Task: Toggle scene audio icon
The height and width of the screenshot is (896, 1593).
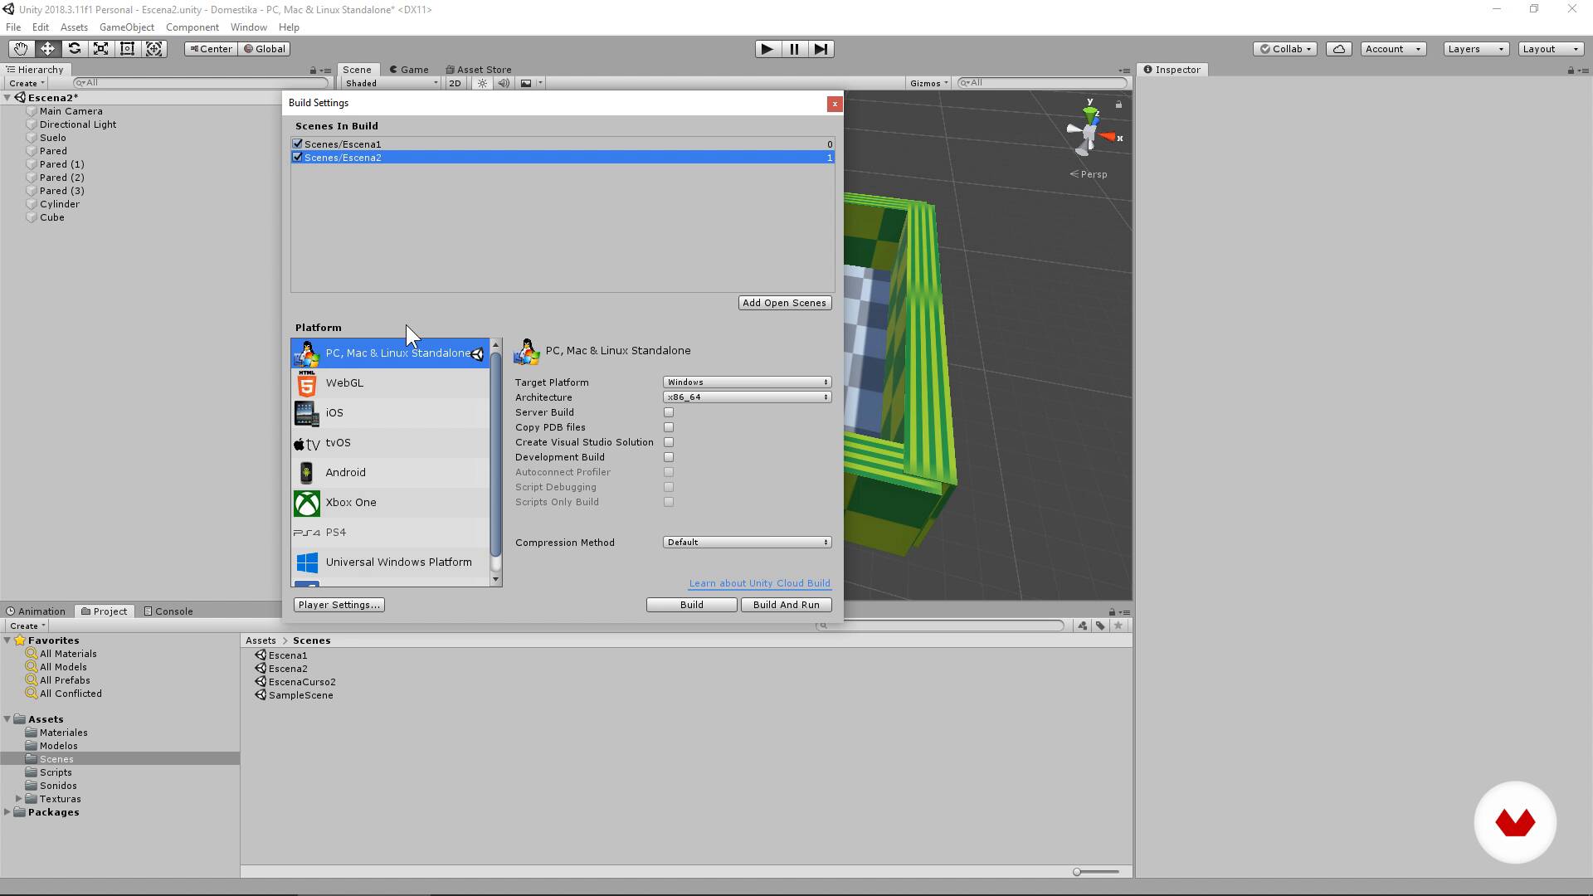Action: [504, 83]
